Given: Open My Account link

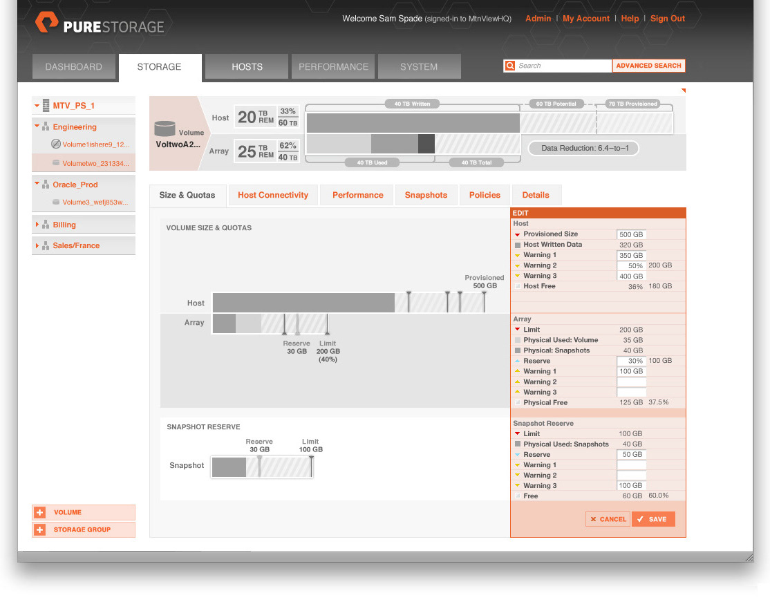Looking at the screenshot, I should pos(586,19).
